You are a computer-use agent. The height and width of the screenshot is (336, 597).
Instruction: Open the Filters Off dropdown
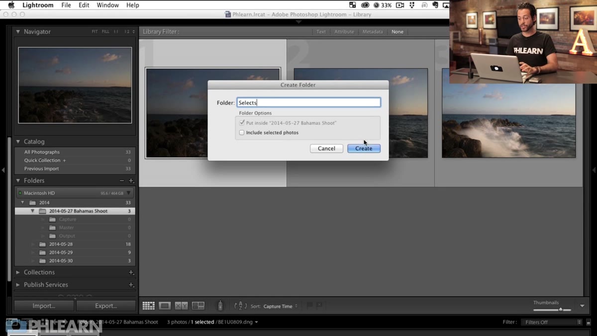point(551,322)
